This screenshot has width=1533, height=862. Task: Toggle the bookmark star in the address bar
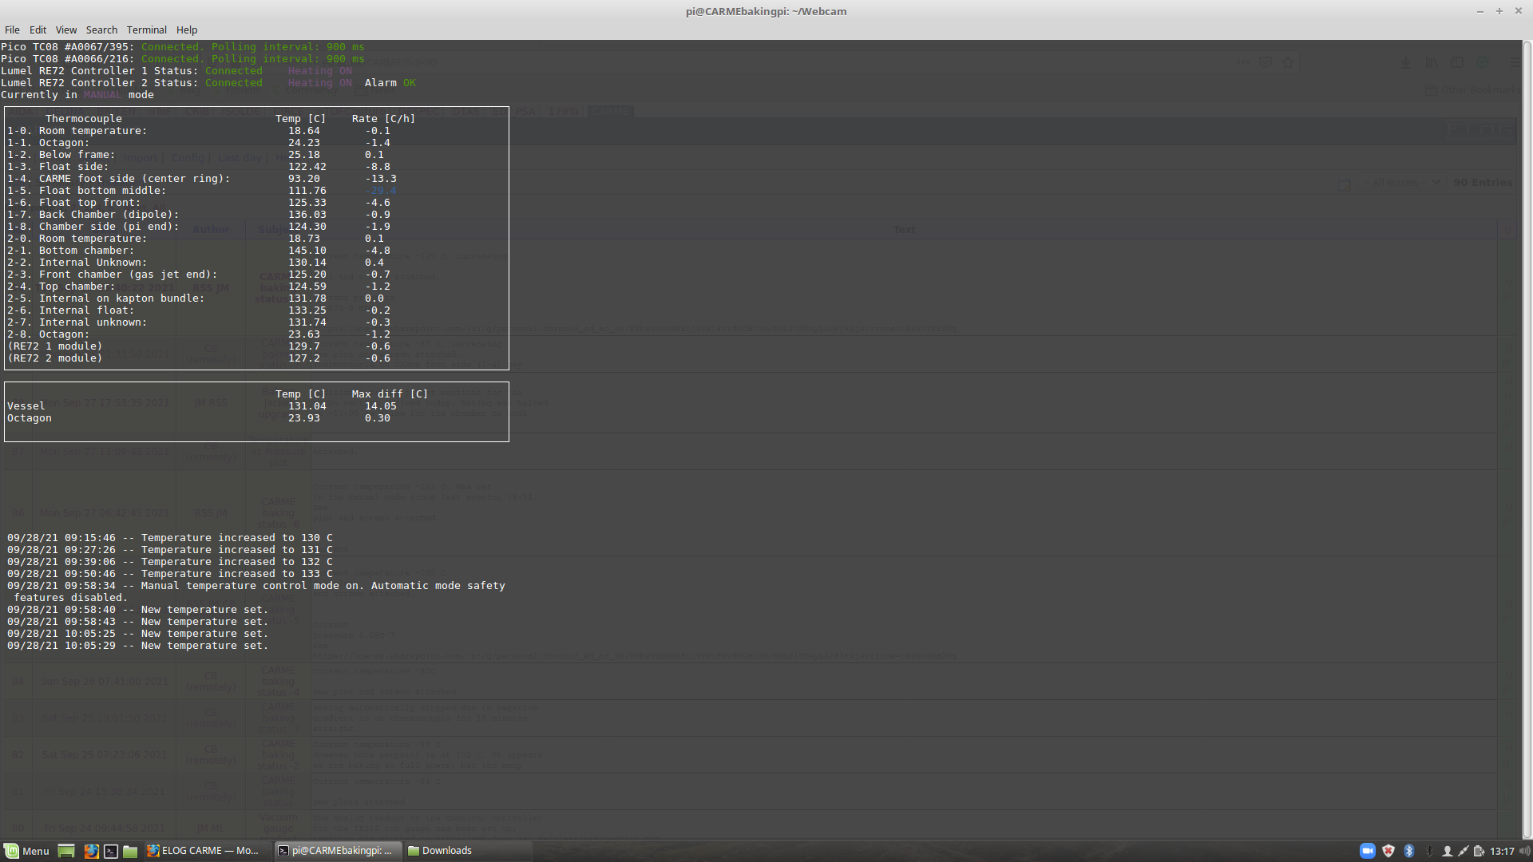pyautogui.click(x=1288, y=62)
